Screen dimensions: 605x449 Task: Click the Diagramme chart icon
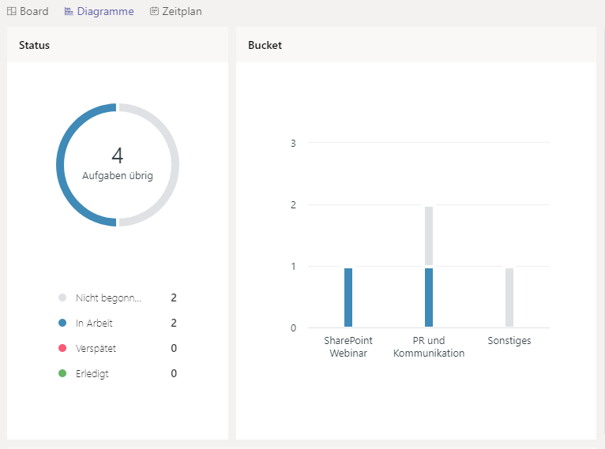pyautogui.click(x=69, y=11)
